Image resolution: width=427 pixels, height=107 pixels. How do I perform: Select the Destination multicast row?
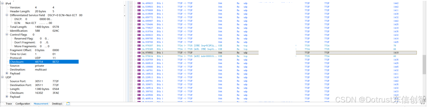tap(28, 70)
